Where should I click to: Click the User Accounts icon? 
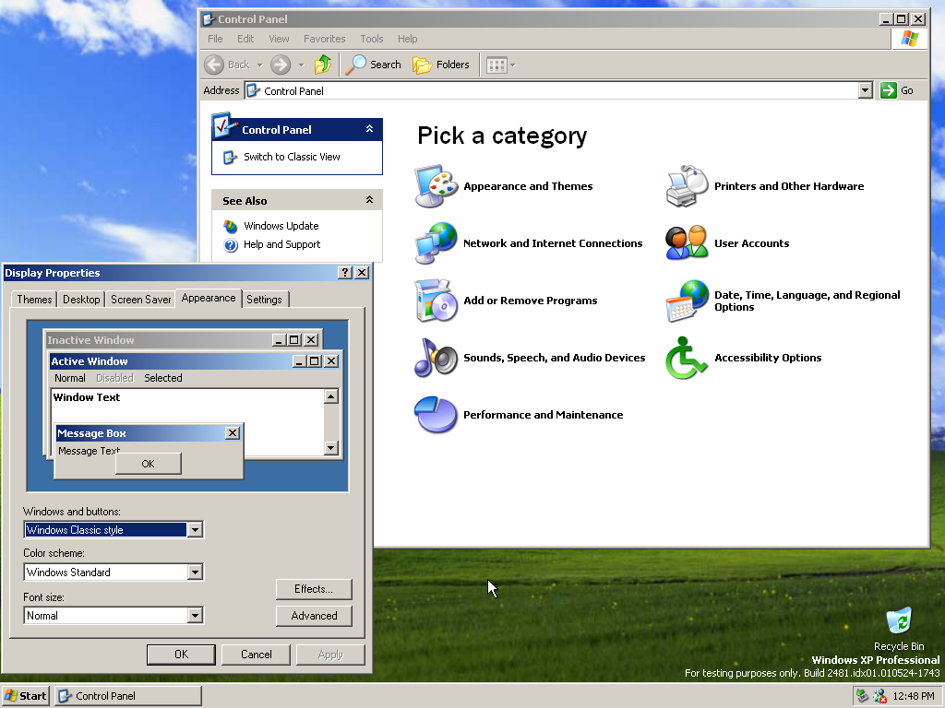click(x=687, y=243)
